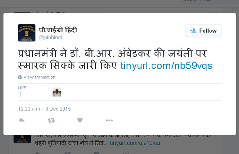Open the @pibhindi handle

pos(50,37)
